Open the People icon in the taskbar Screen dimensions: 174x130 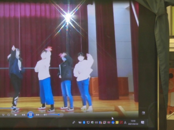click(74, 122)
